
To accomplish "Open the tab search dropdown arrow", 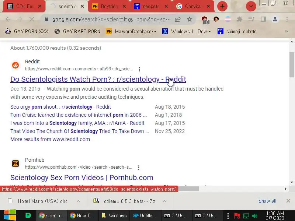I will pos(251,6).
